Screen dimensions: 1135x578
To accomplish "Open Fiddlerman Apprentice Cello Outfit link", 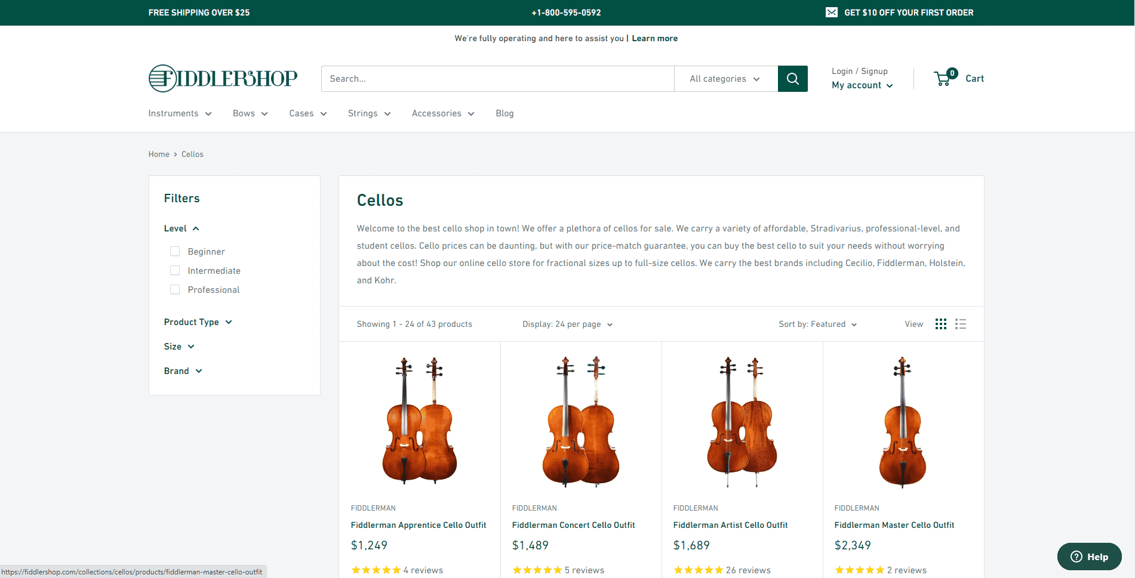I will point(419,525).
